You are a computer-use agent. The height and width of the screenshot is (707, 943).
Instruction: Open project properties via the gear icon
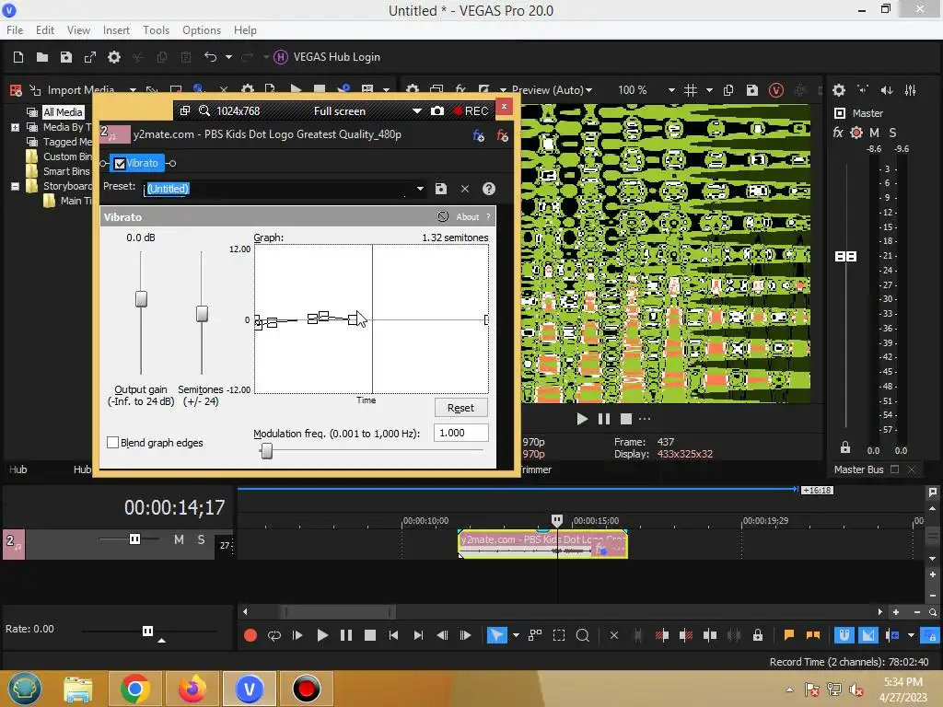point(114,57)
